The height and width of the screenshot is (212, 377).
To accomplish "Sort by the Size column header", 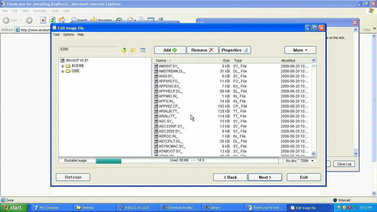I will tap(216, 60).
